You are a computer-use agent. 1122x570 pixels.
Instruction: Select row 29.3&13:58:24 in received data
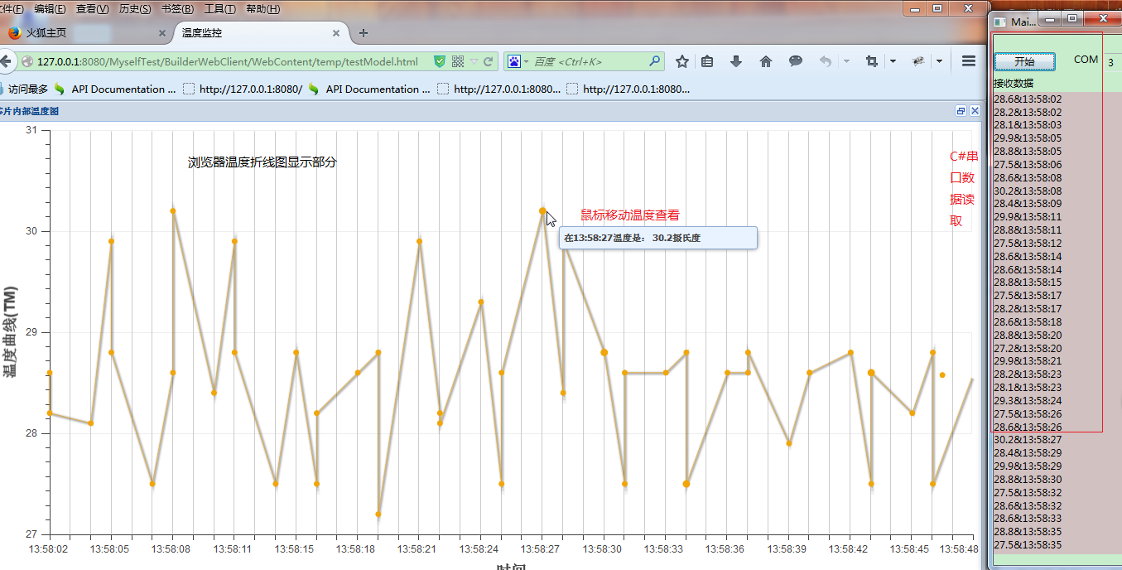[1027, 400]
